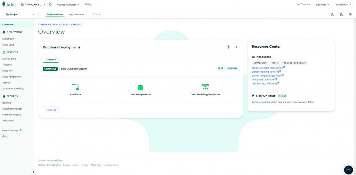
Task: Open the chat support bubble icon
Action: click(x=348, y=170)
